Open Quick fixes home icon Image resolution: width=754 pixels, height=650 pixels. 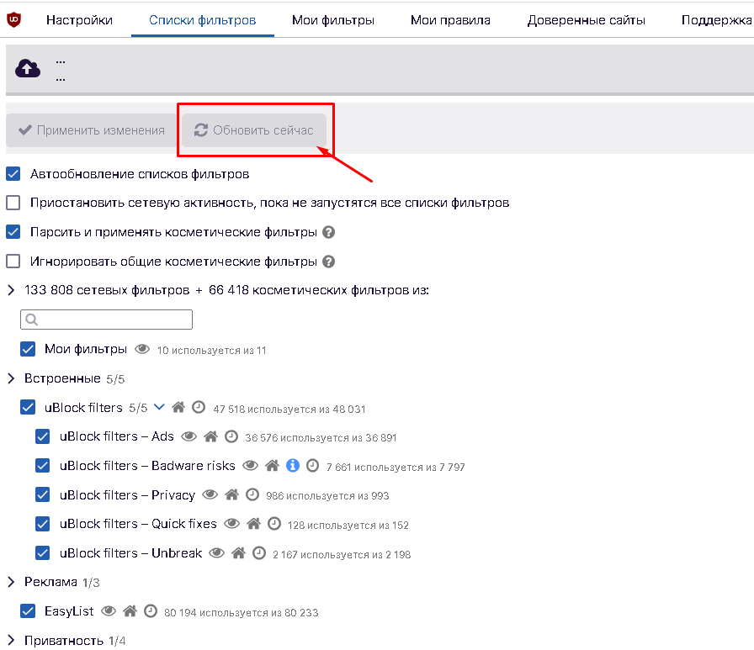click(253, 523)
